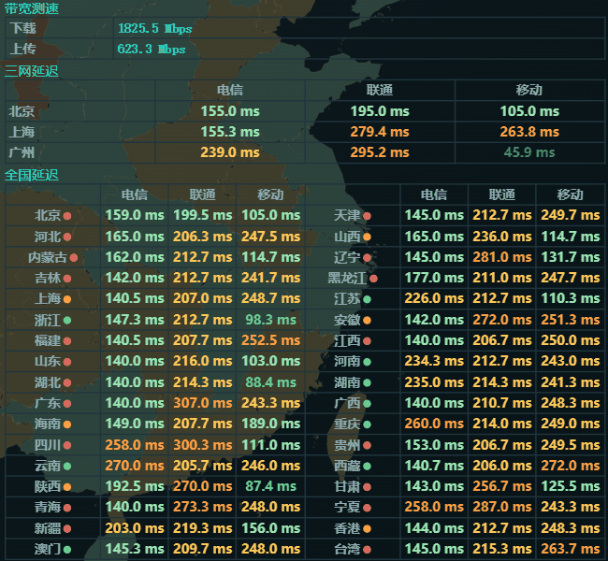Click the 189.0 ms 海南 移动 value
Viewport: 608px width, 561px height.
click(x=270, y=424)
